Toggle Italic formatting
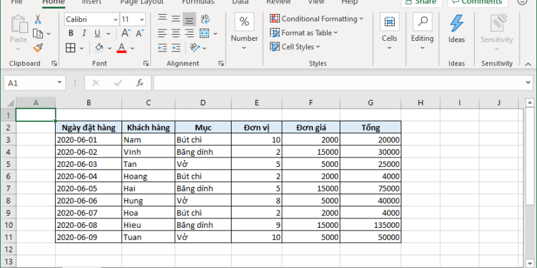The height and width of the screenshot is (268, 537). click(x=83, y=33)
